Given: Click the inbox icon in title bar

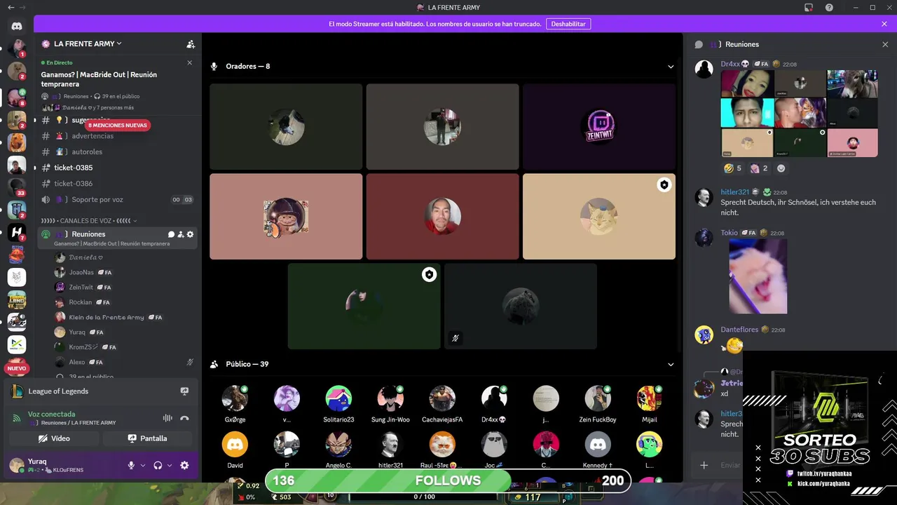Looking at the screenshot, I should click(x=809, y=8).
